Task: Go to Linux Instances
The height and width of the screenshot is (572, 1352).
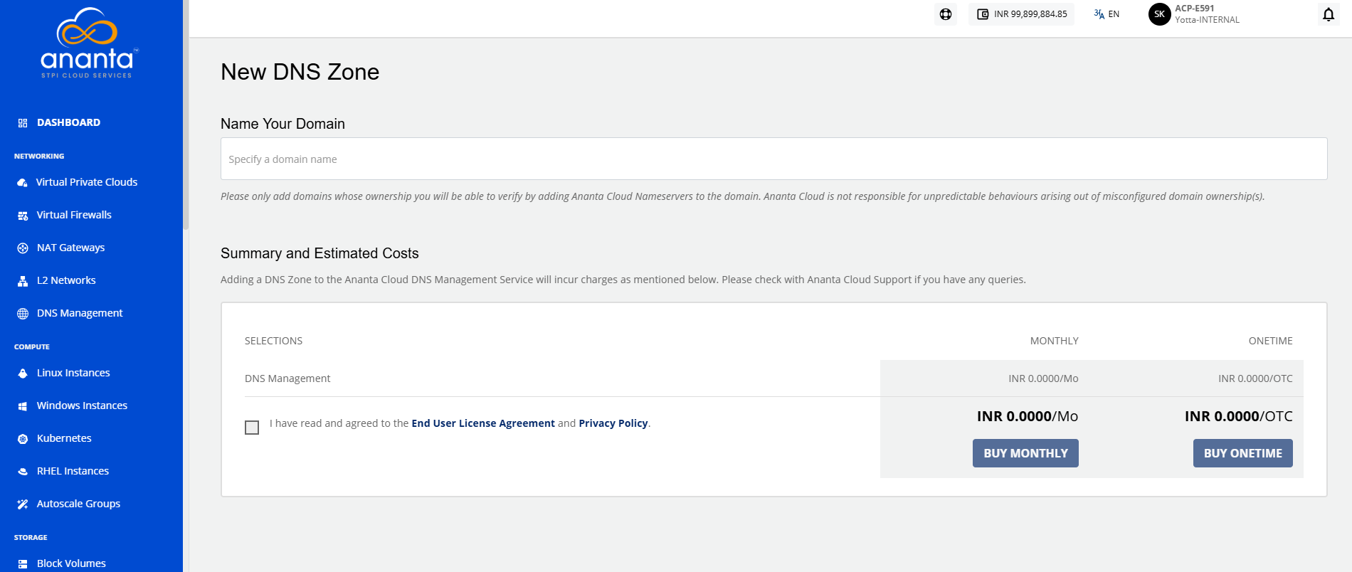Action: (73, 373)
